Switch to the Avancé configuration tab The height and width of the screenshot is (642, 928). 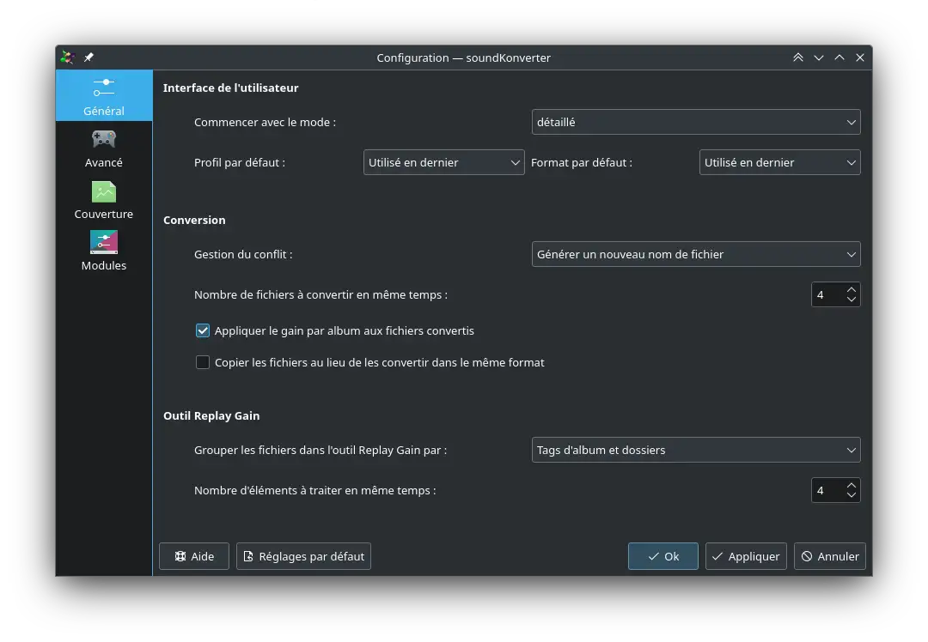coord(103,148)
